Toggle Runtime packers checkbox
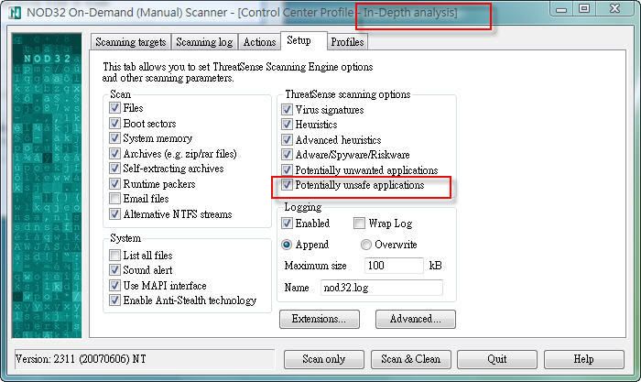 pos(114,183)
